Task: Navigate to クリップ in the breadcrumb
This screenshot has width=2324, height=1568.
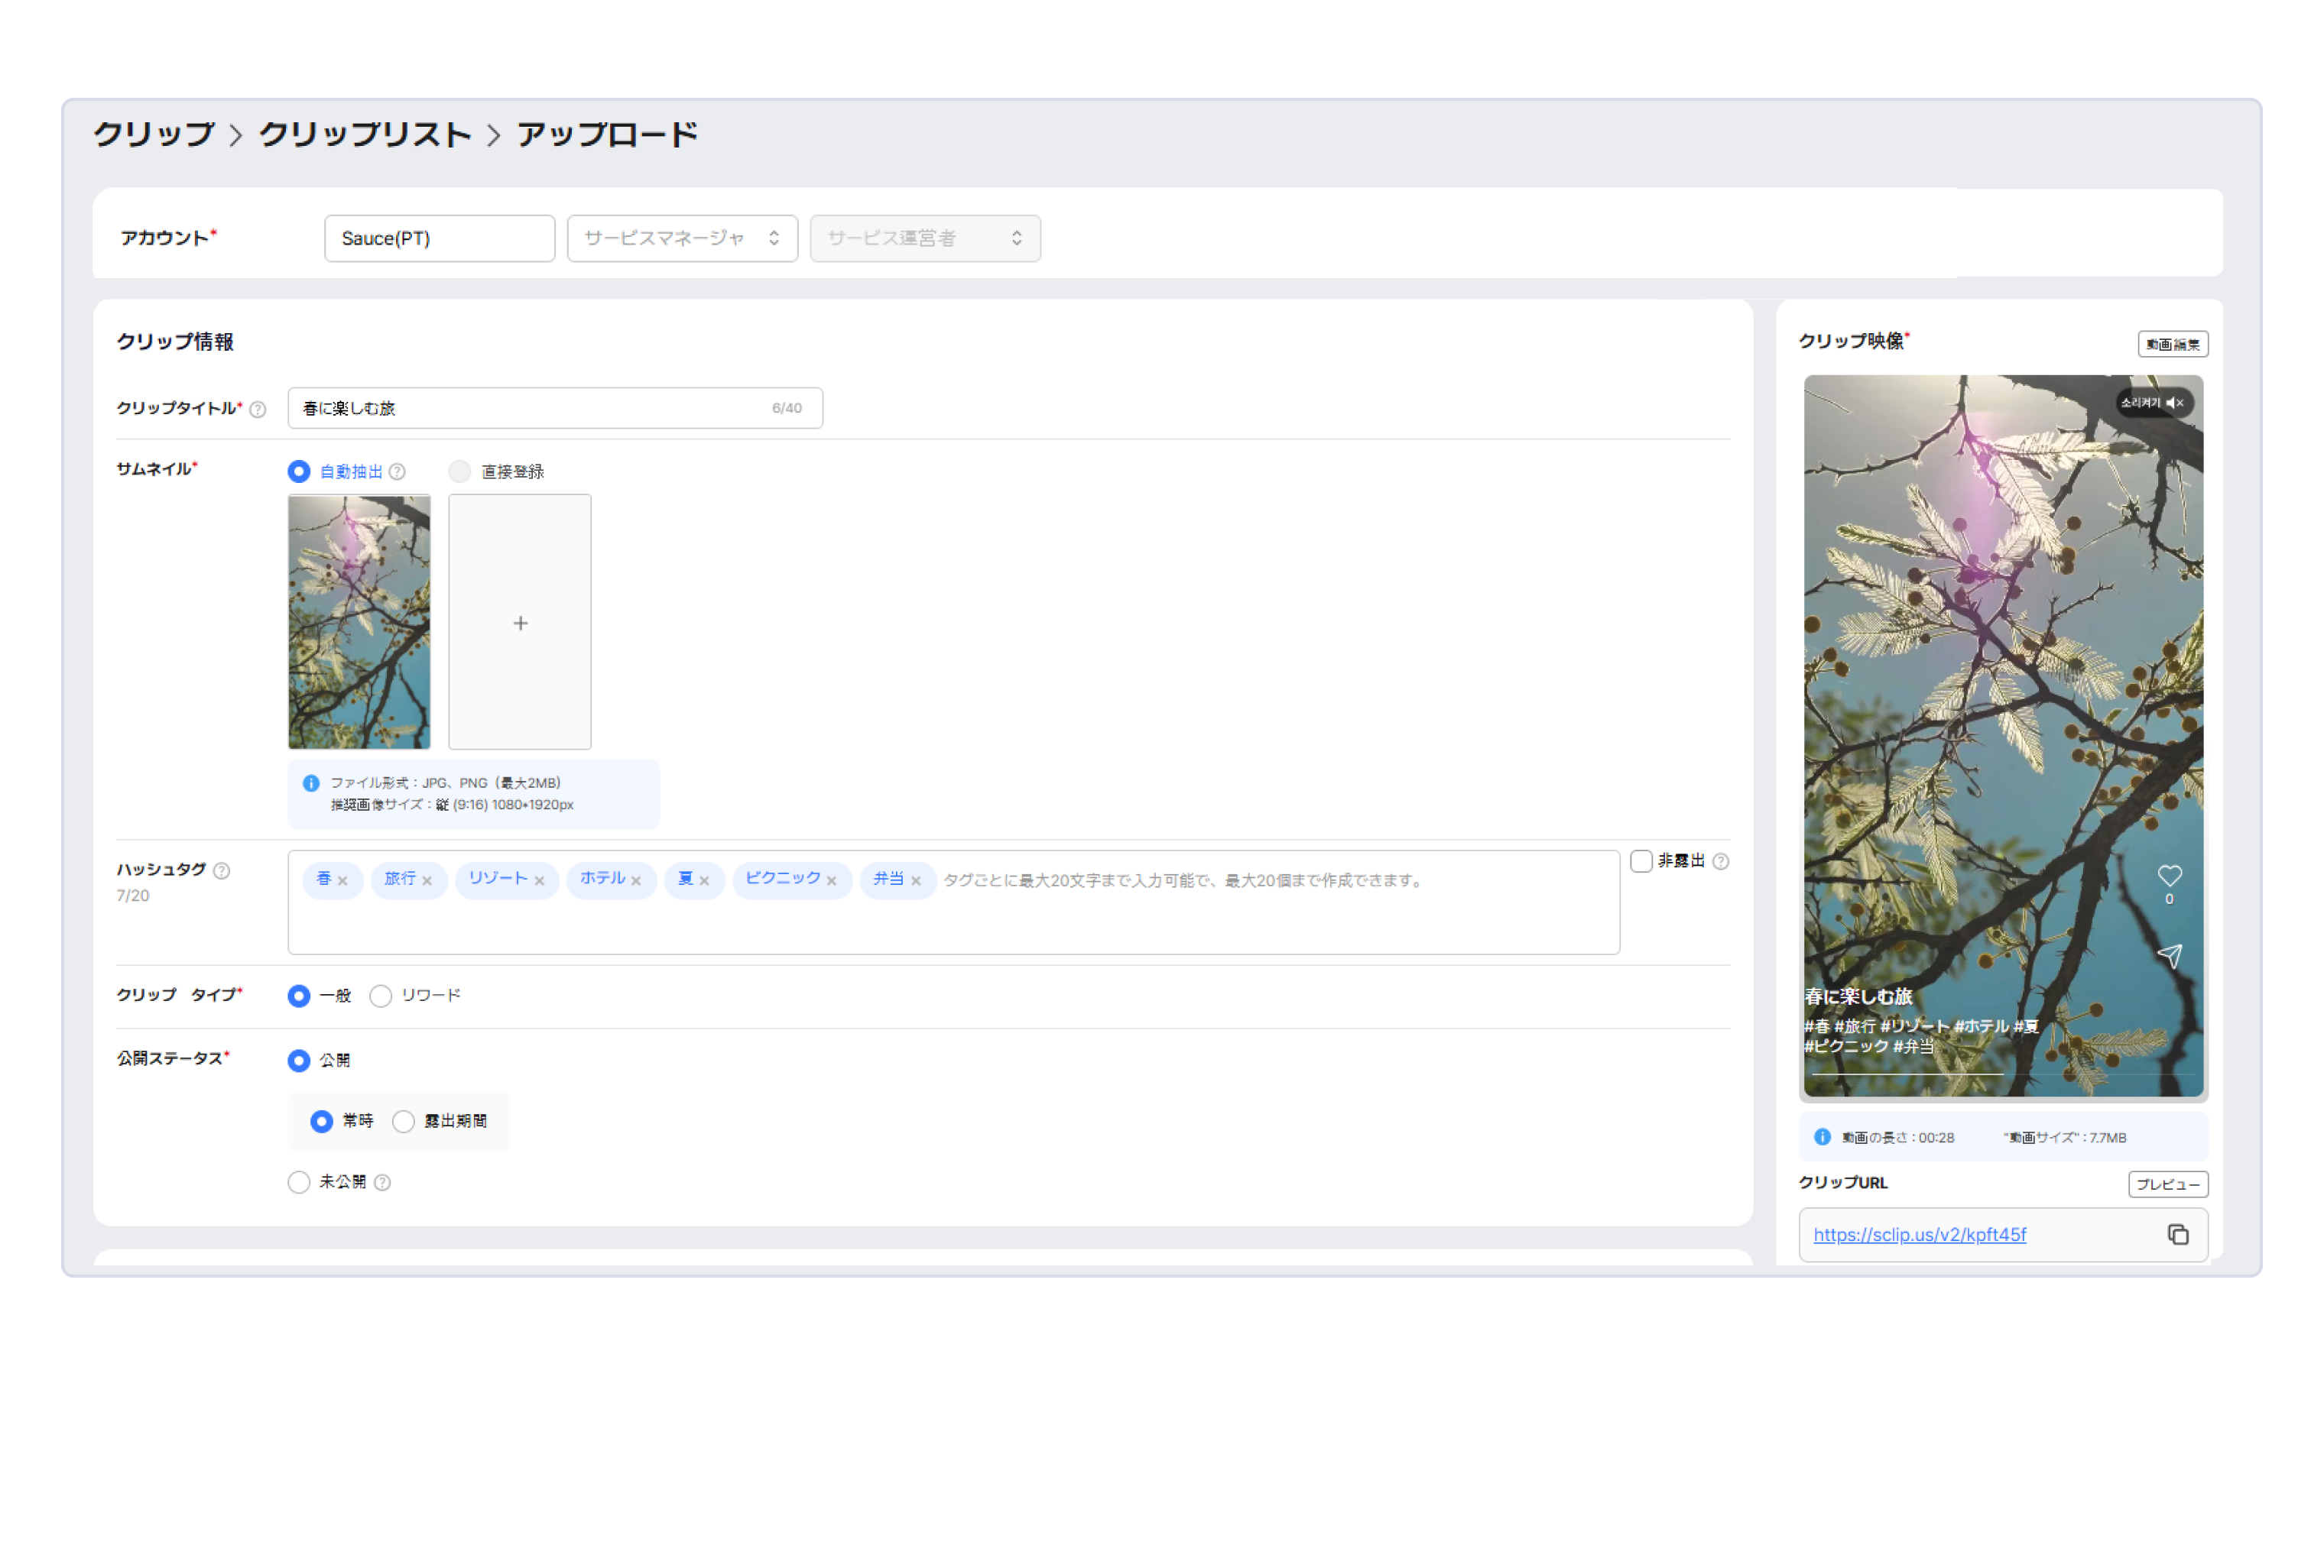Action: pos(154,134)
